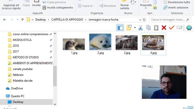
Task: Click navigation pane scroll up arrow
Action: [55, 34]
